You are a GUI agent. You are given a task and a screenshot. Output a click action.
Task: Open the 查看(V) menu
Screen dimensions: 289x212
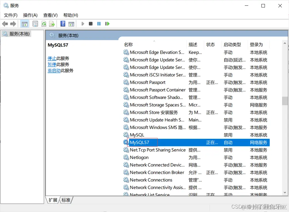click(x=50, y=15)
